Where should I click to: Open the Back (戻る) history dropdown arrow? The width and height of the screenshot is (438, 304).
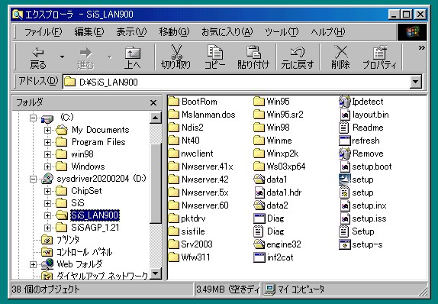tap(62, 57)
